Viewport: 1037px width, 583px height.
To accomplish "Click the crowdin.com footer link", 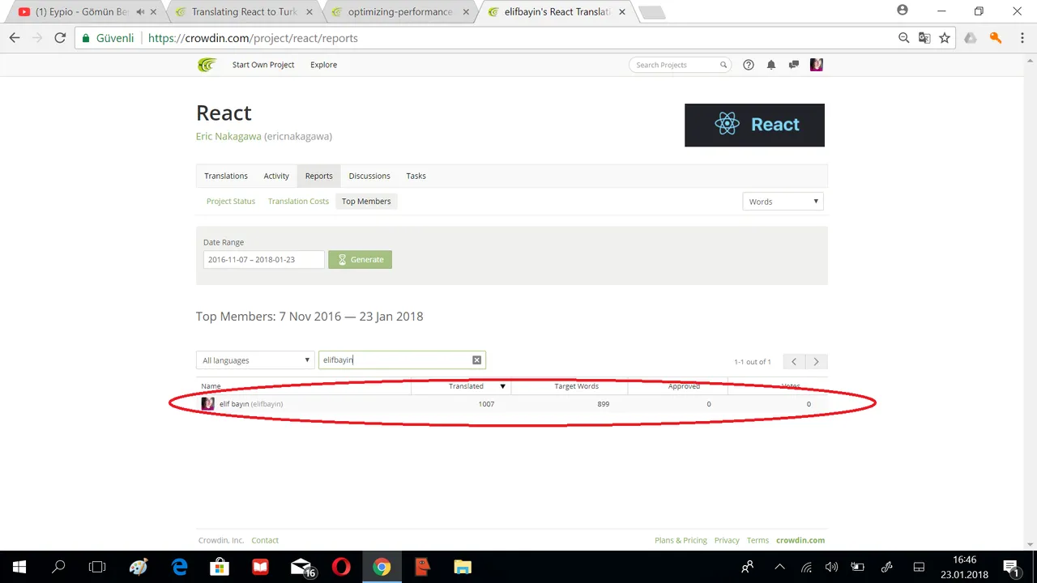I will [800, 540].
